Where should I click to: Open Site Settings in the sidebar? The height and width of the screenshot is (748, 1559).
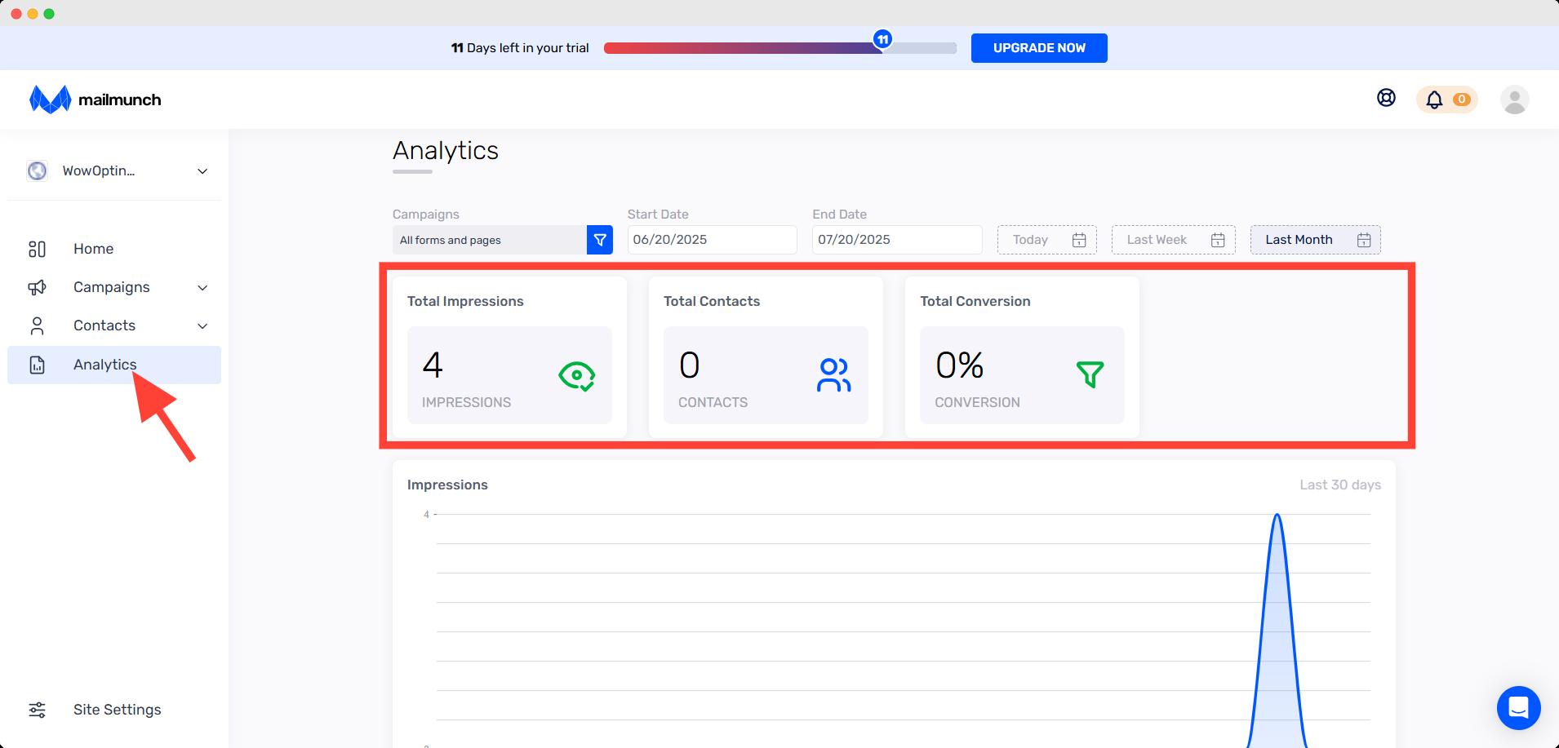114,710
